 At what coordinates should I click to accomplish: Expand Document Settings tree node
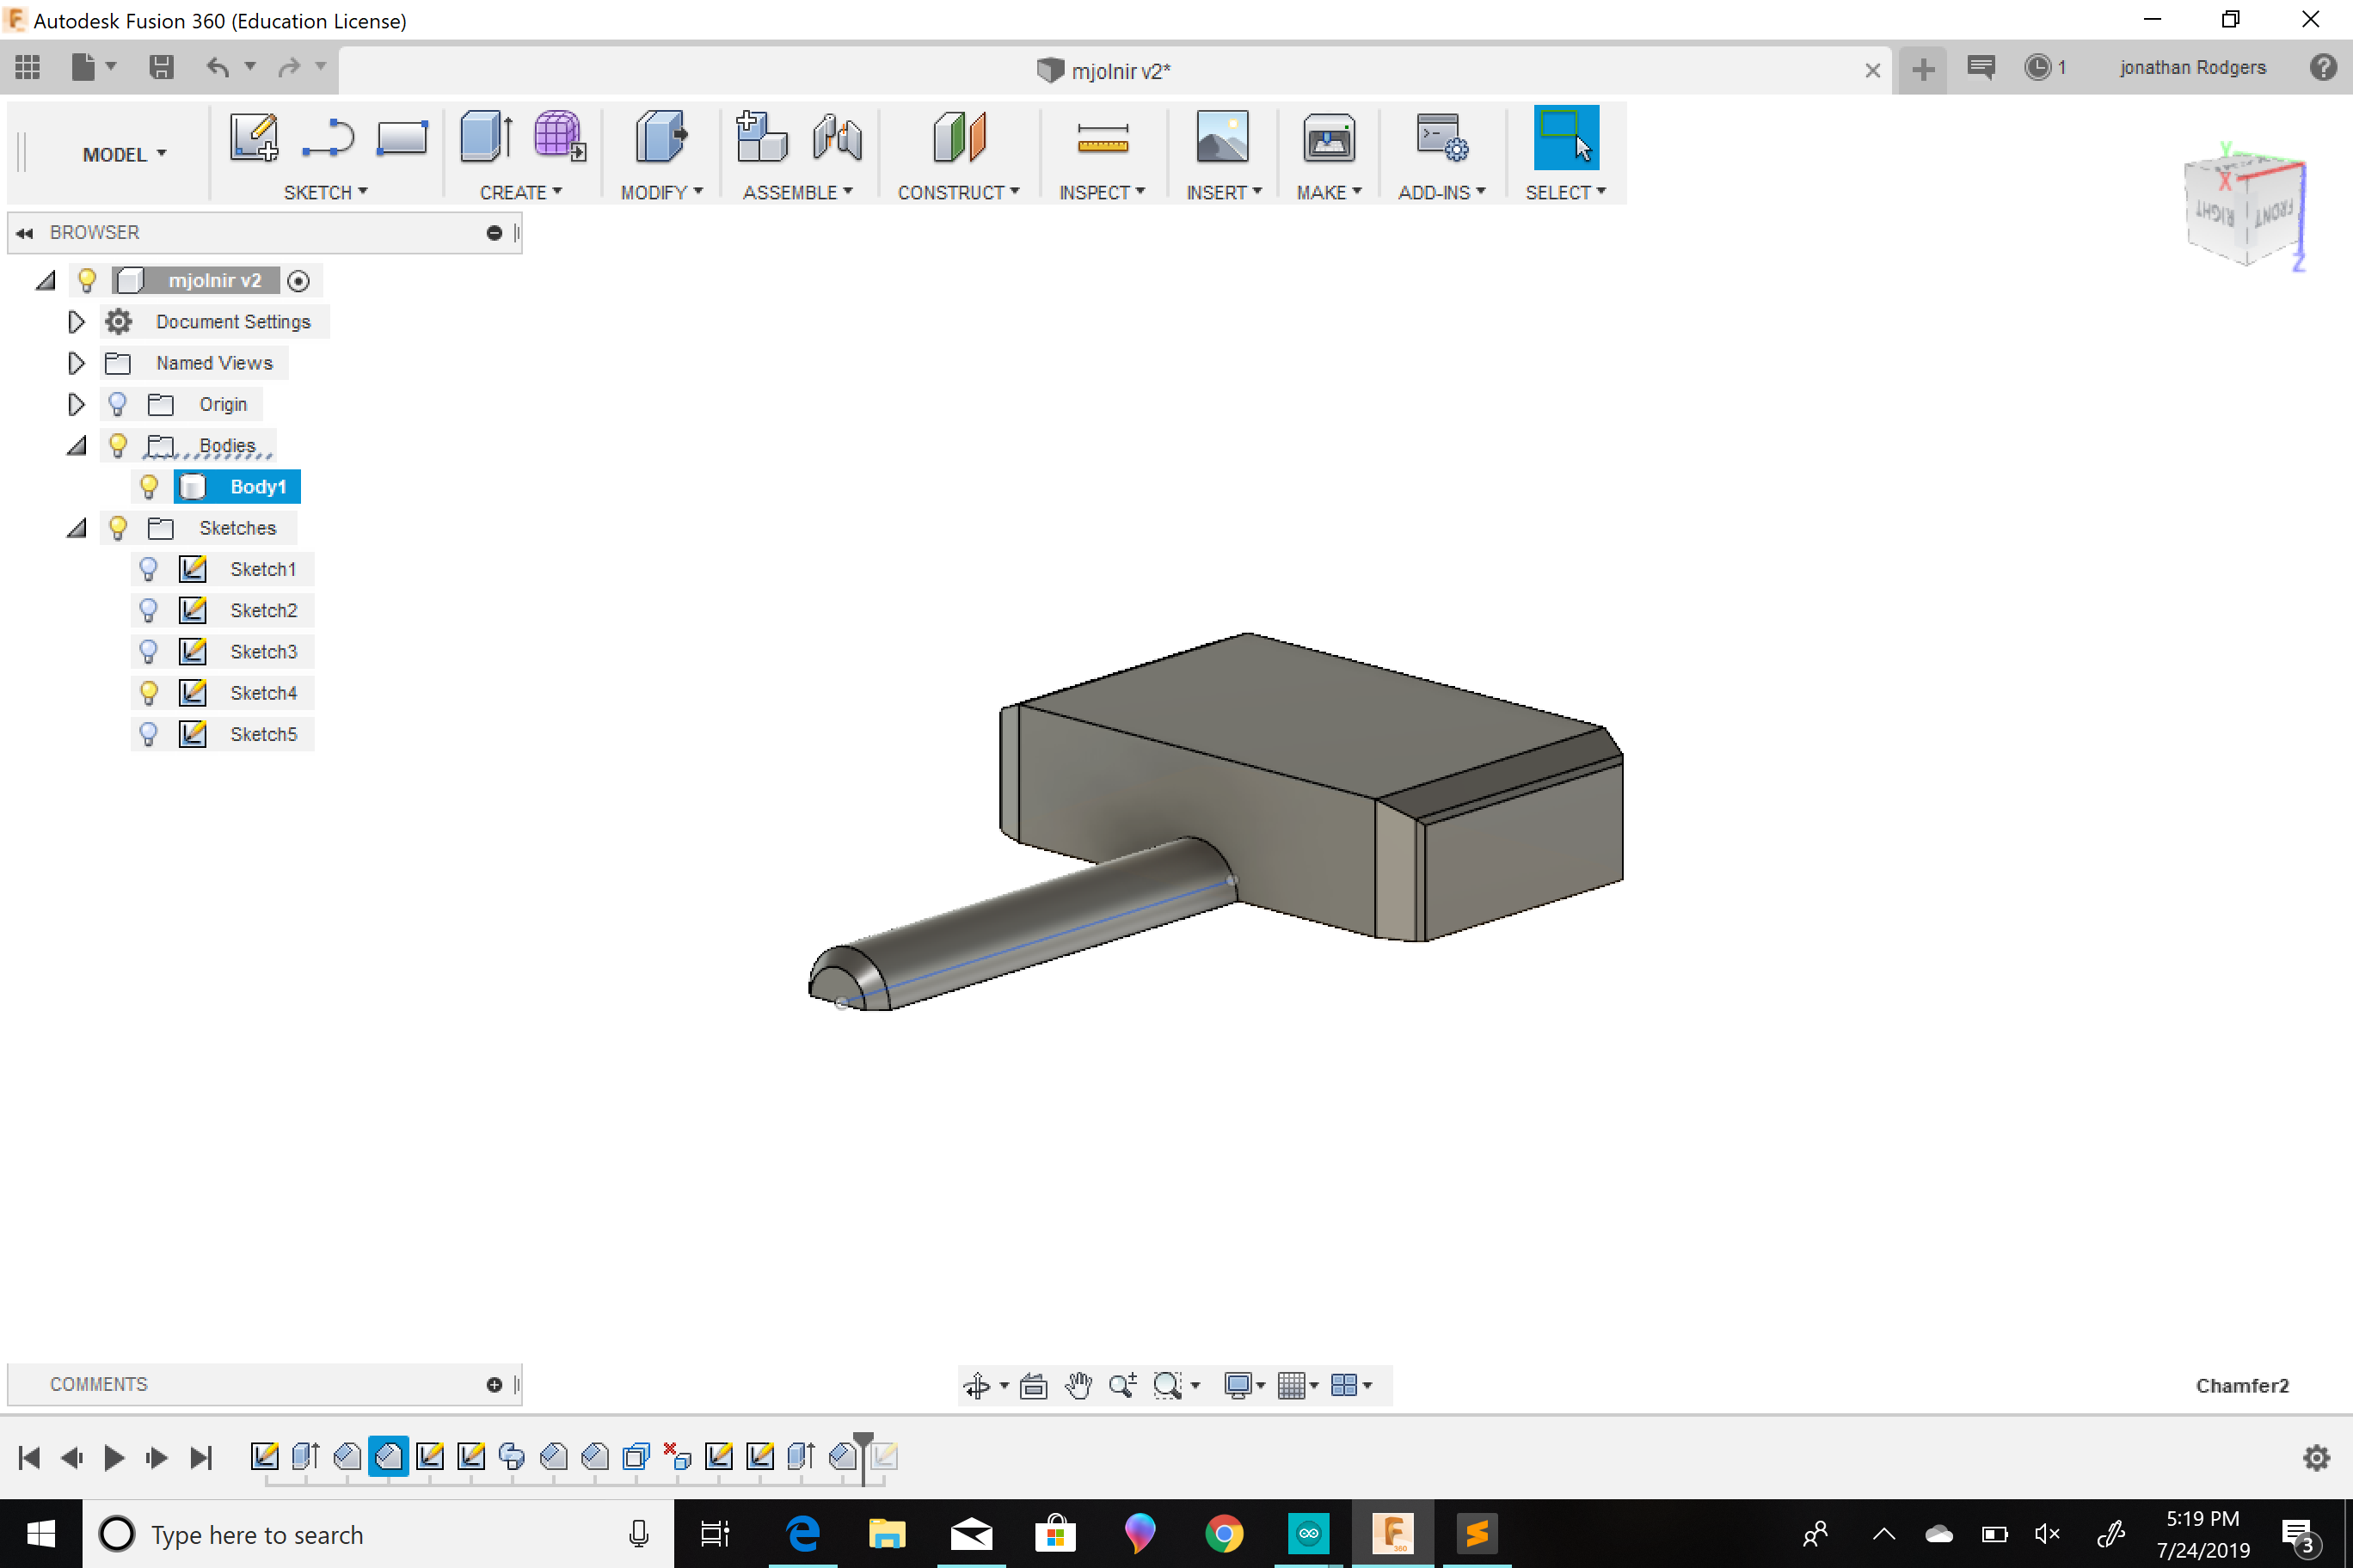76,322
